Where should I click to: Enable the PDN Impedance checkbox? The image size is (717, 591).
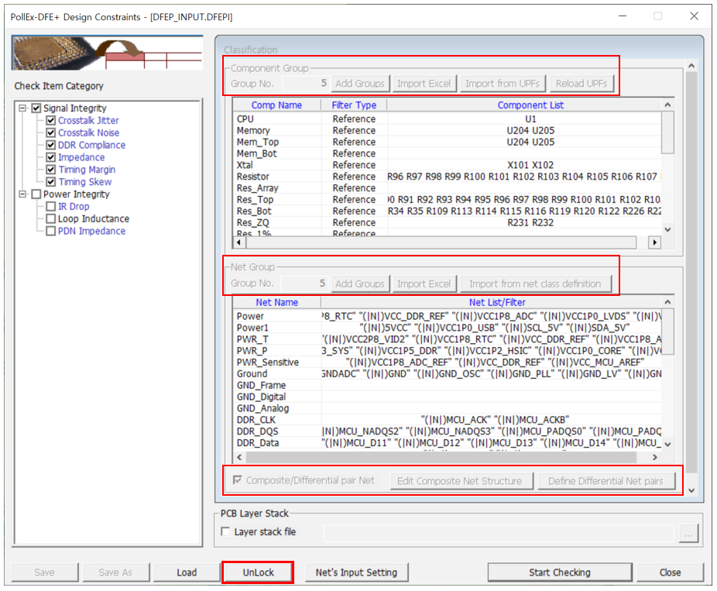(51, 232)
